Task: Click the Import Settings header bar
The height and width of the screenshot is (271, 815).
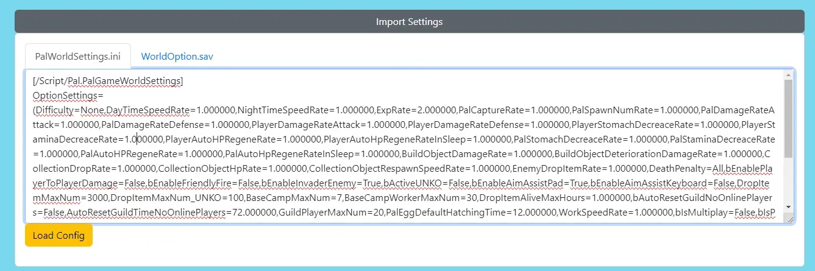Action: point(409,22)
